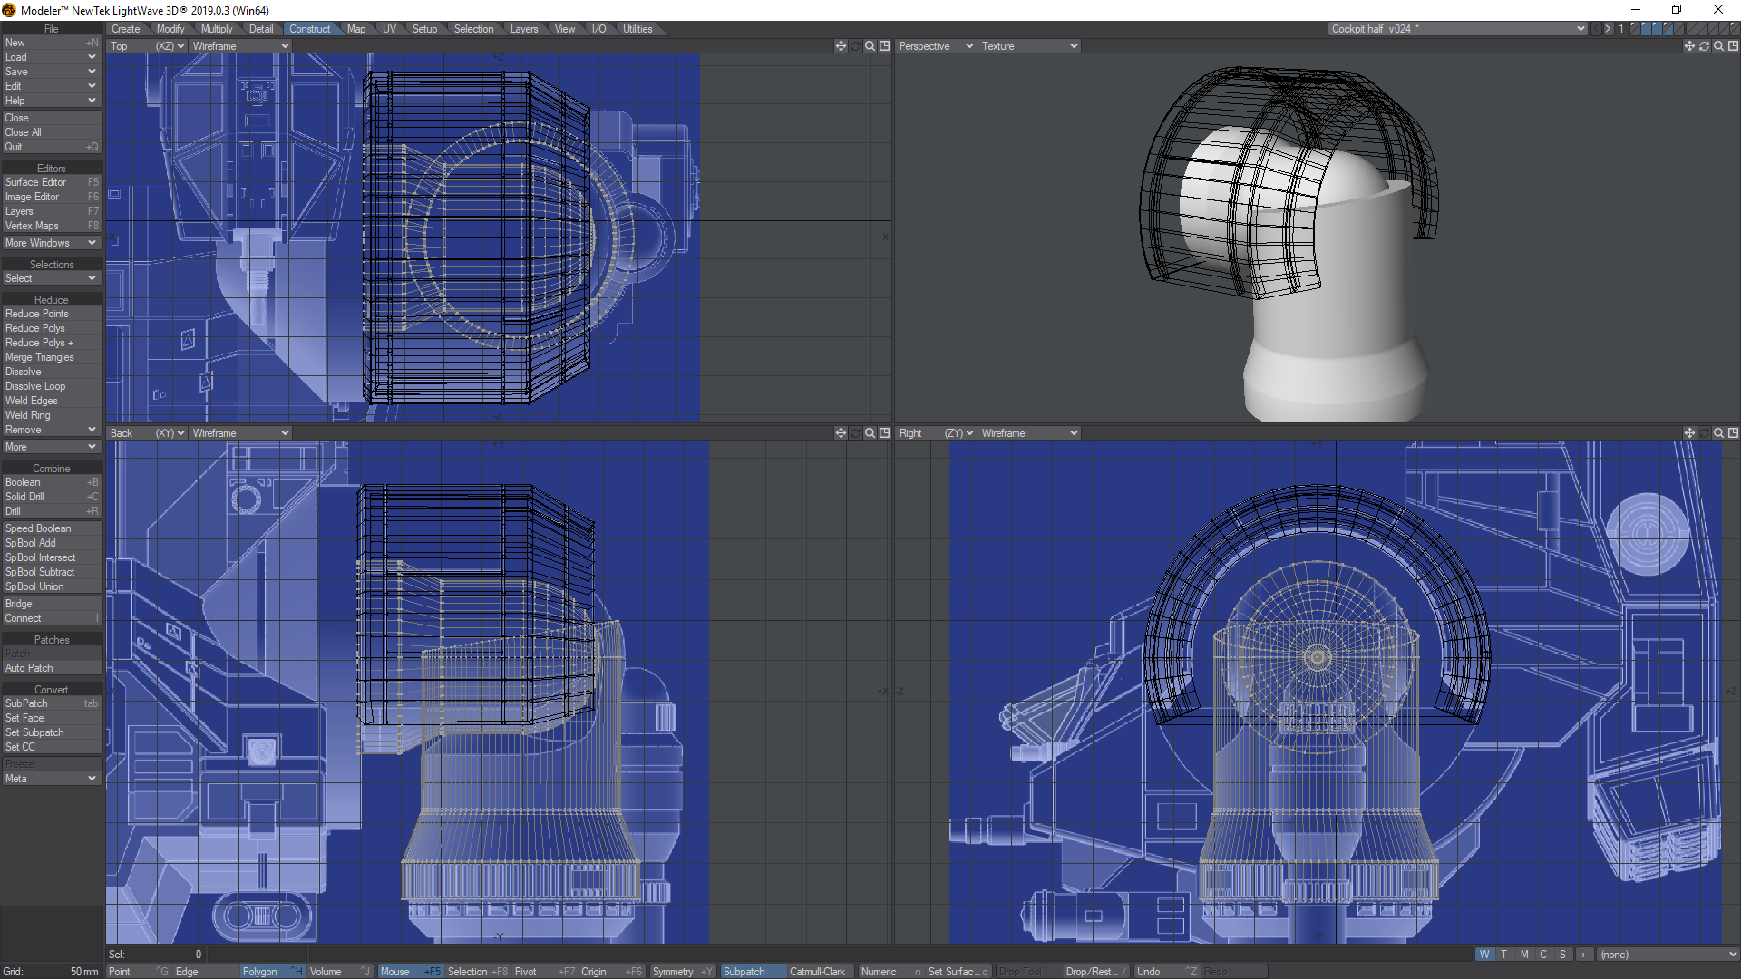Click the rotate icon in Perspective viewport
Image resolution: width=1741 pixels, height=979 pixels.
1704,46
